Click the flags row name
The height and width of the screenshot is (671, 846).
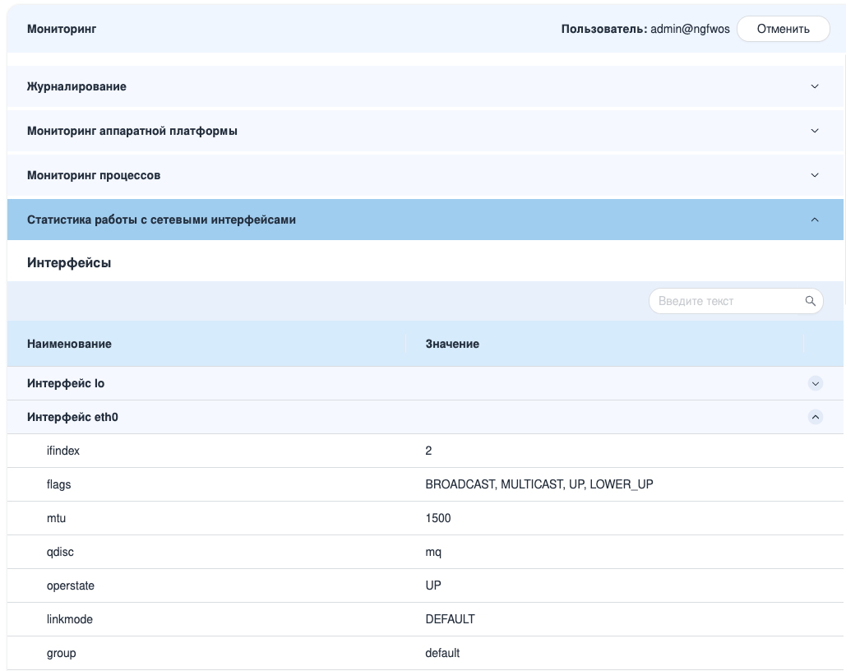coord(59,484)
